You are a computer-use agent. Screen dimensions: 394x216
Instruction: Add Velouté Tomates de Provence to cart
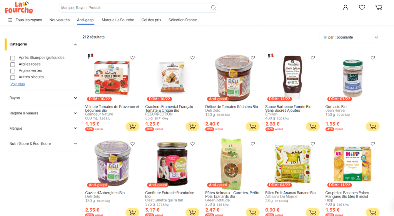[x=132, y=127]
